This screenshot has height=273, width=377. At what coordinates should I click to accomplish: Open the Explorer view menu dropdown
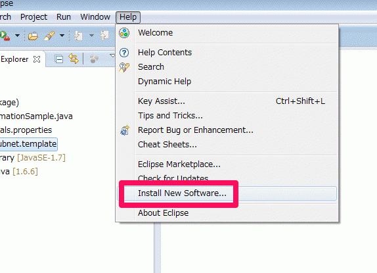point(112,56)
